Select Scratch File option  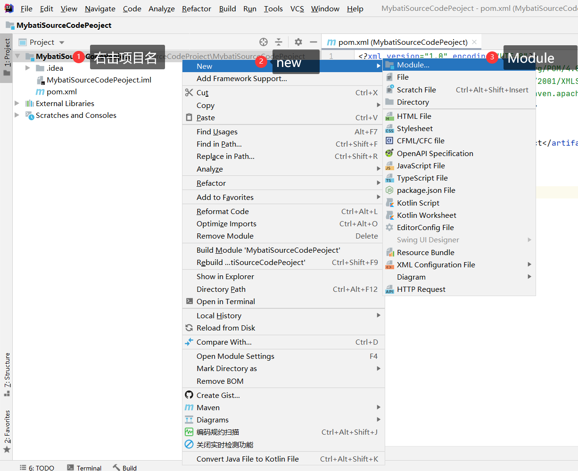click(x=460, y=90)
